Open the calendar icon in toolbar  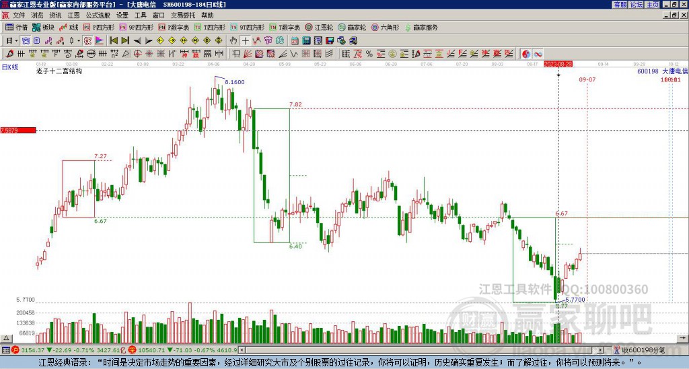tap(295, 41)
